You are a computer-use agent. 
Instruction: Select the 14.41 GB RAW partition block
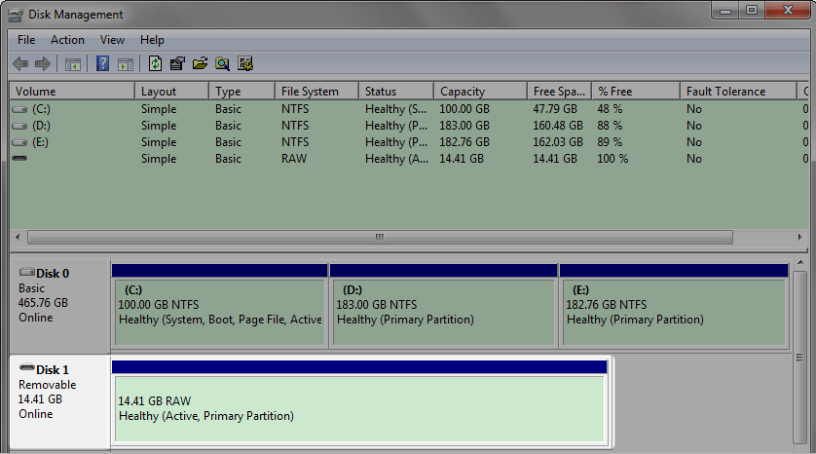[359, 409]
